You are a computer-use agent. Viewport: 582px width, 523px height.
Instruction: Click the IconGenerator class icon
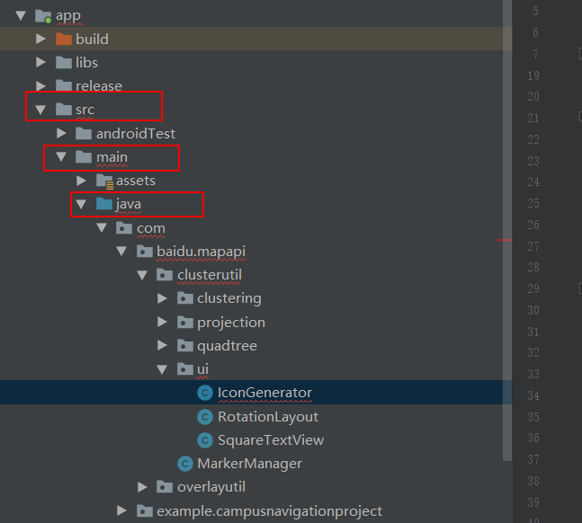tap(205, 393)
